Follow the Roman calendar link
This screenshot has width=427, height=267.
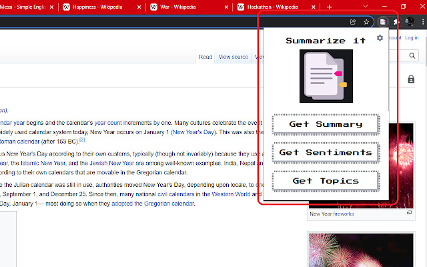point(19,142)
